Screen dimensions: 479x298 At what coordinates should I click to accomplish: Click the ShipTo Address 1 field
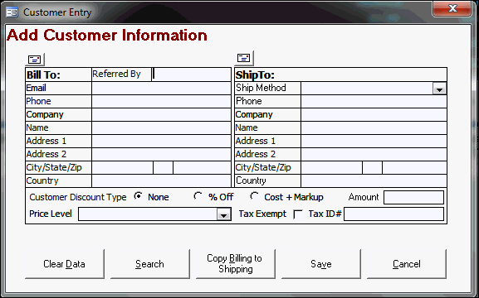pos(374,141)
